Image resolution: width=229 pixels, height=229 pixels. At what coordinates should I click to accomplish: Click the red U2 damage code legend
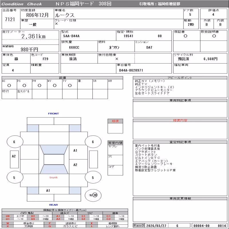click(33, 216)
